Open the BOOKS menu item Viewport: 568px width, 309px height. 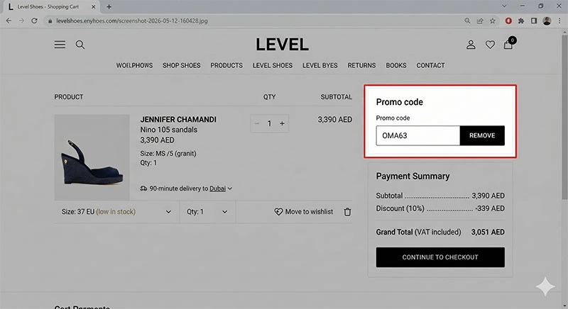point(396,65)
